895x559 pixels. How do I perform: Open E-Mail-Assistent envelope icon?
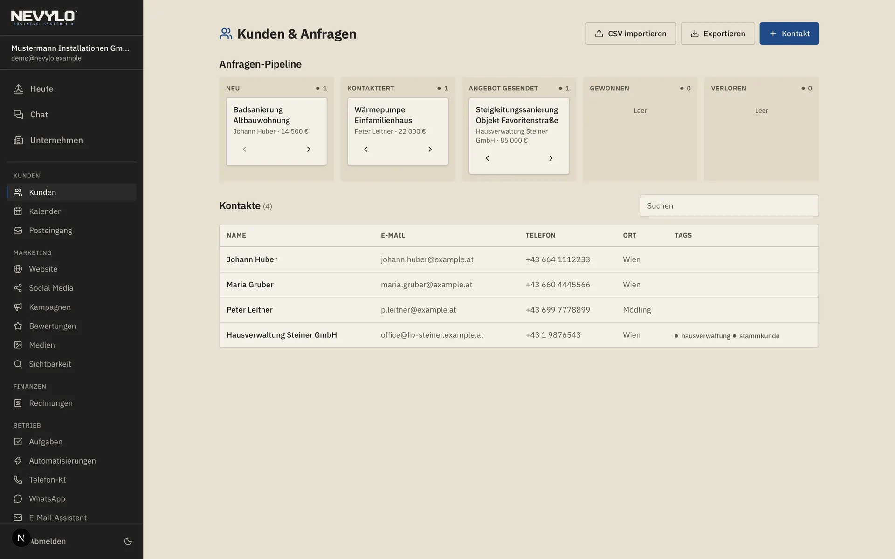coord(18,518)
